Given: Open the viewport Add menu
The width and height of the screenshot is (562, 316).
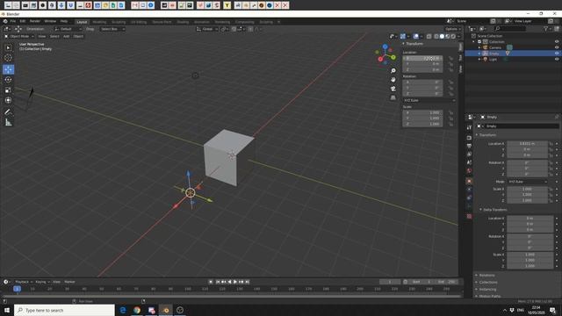Looking at the screenshot, I should coord(67,36).
